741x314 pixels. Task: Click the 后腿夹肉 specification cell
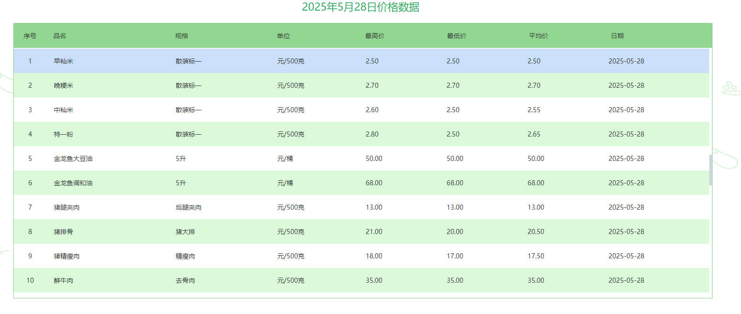tap(189, 207)
